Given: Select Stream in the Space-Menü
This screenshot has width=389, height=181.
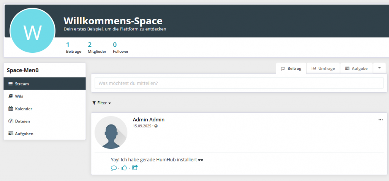Looking at the screenshot, I should (x=22, y=84).
